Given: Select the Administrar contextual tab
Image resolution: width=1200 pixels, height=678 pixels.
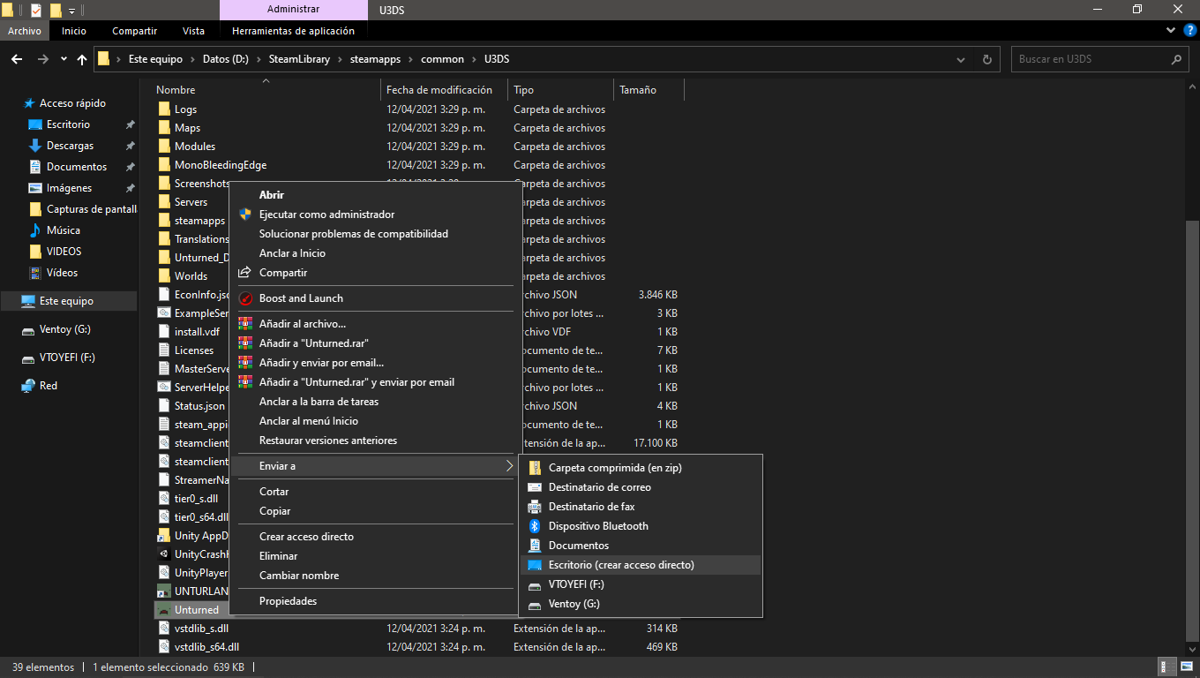Looking at the screenshot, I should [293, 10].
